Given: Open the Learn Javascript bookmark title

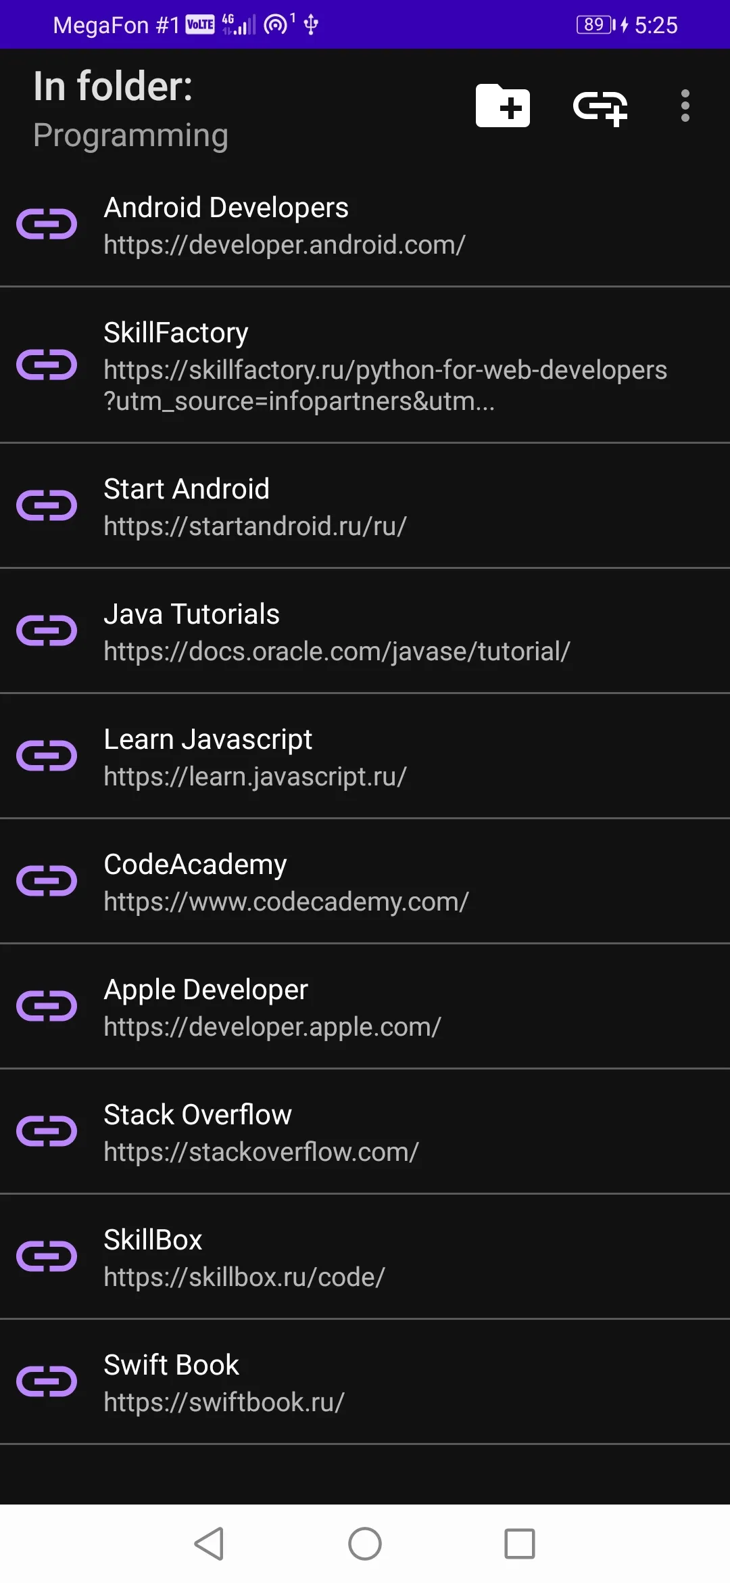Looking at the screenshot, I should tap(208, 739).
